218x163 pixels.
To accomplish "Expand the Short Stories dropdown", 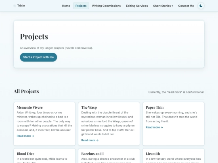I will pyautogui.click(x=163, y=6).
